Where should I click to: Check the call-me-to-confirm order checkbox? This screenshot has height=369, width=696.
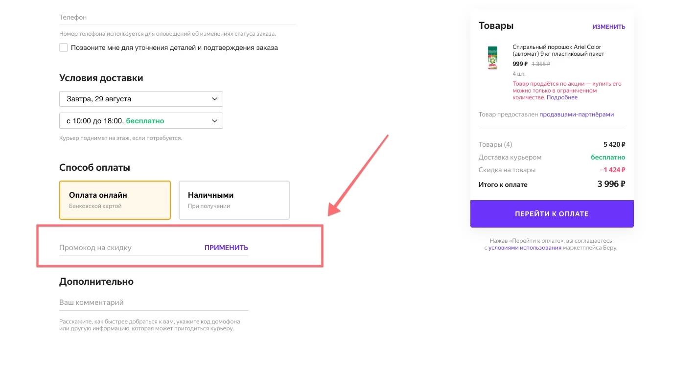click(64, 48)
